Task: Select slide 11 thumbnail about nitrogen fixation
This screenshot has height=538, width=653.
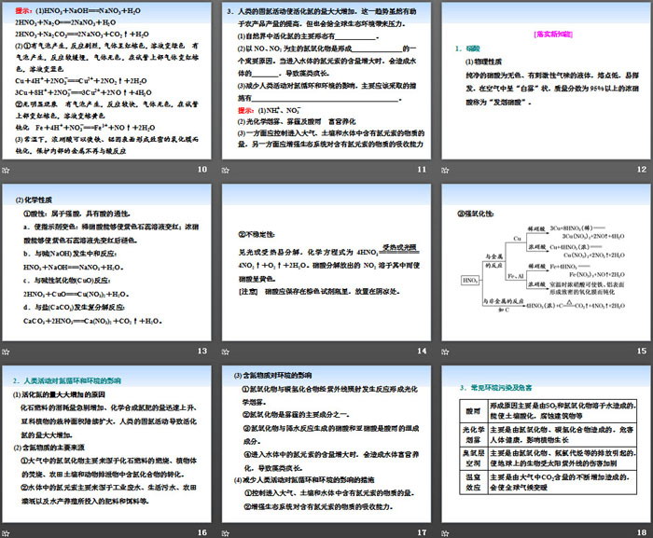Action: pos(326,80)
